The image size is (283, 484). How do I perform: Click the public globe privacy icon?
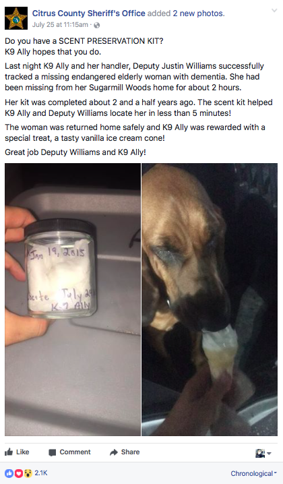pyautogui.click(x=96, y=26)
